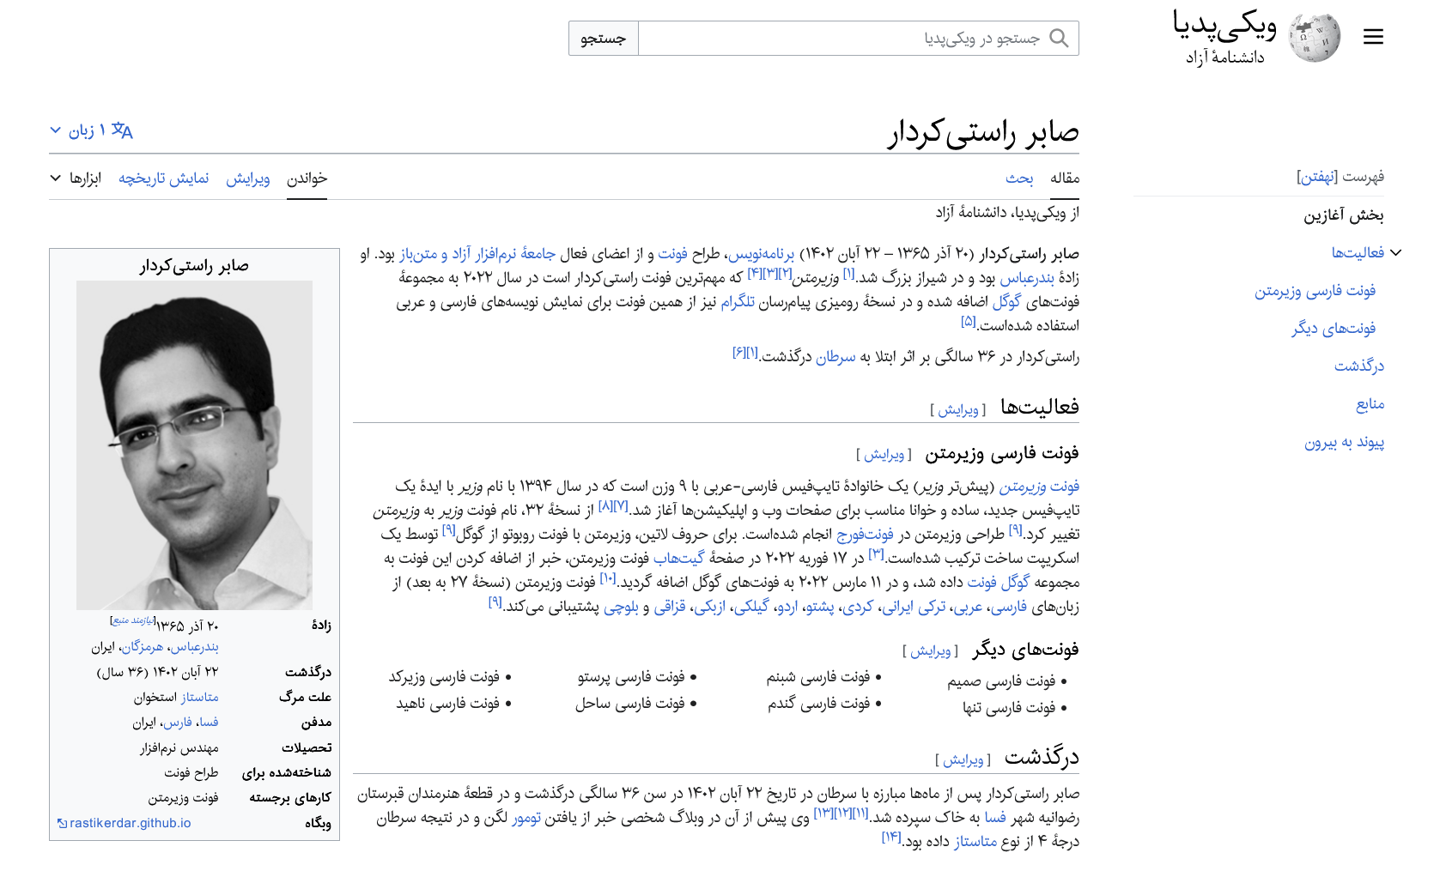Viewport: 1440px width, 877px height.
Task: Click the طراح فونت value in infobox
Action: (191, 773)
